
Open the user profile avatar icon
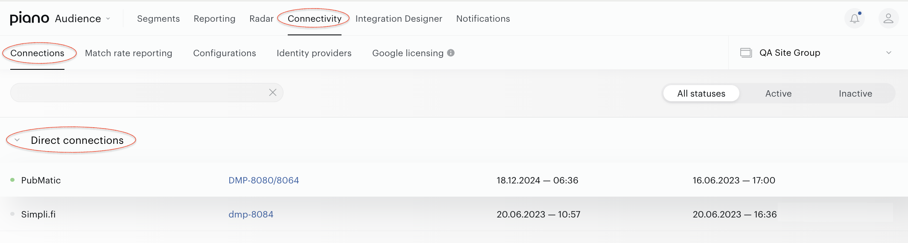[888, 18]
